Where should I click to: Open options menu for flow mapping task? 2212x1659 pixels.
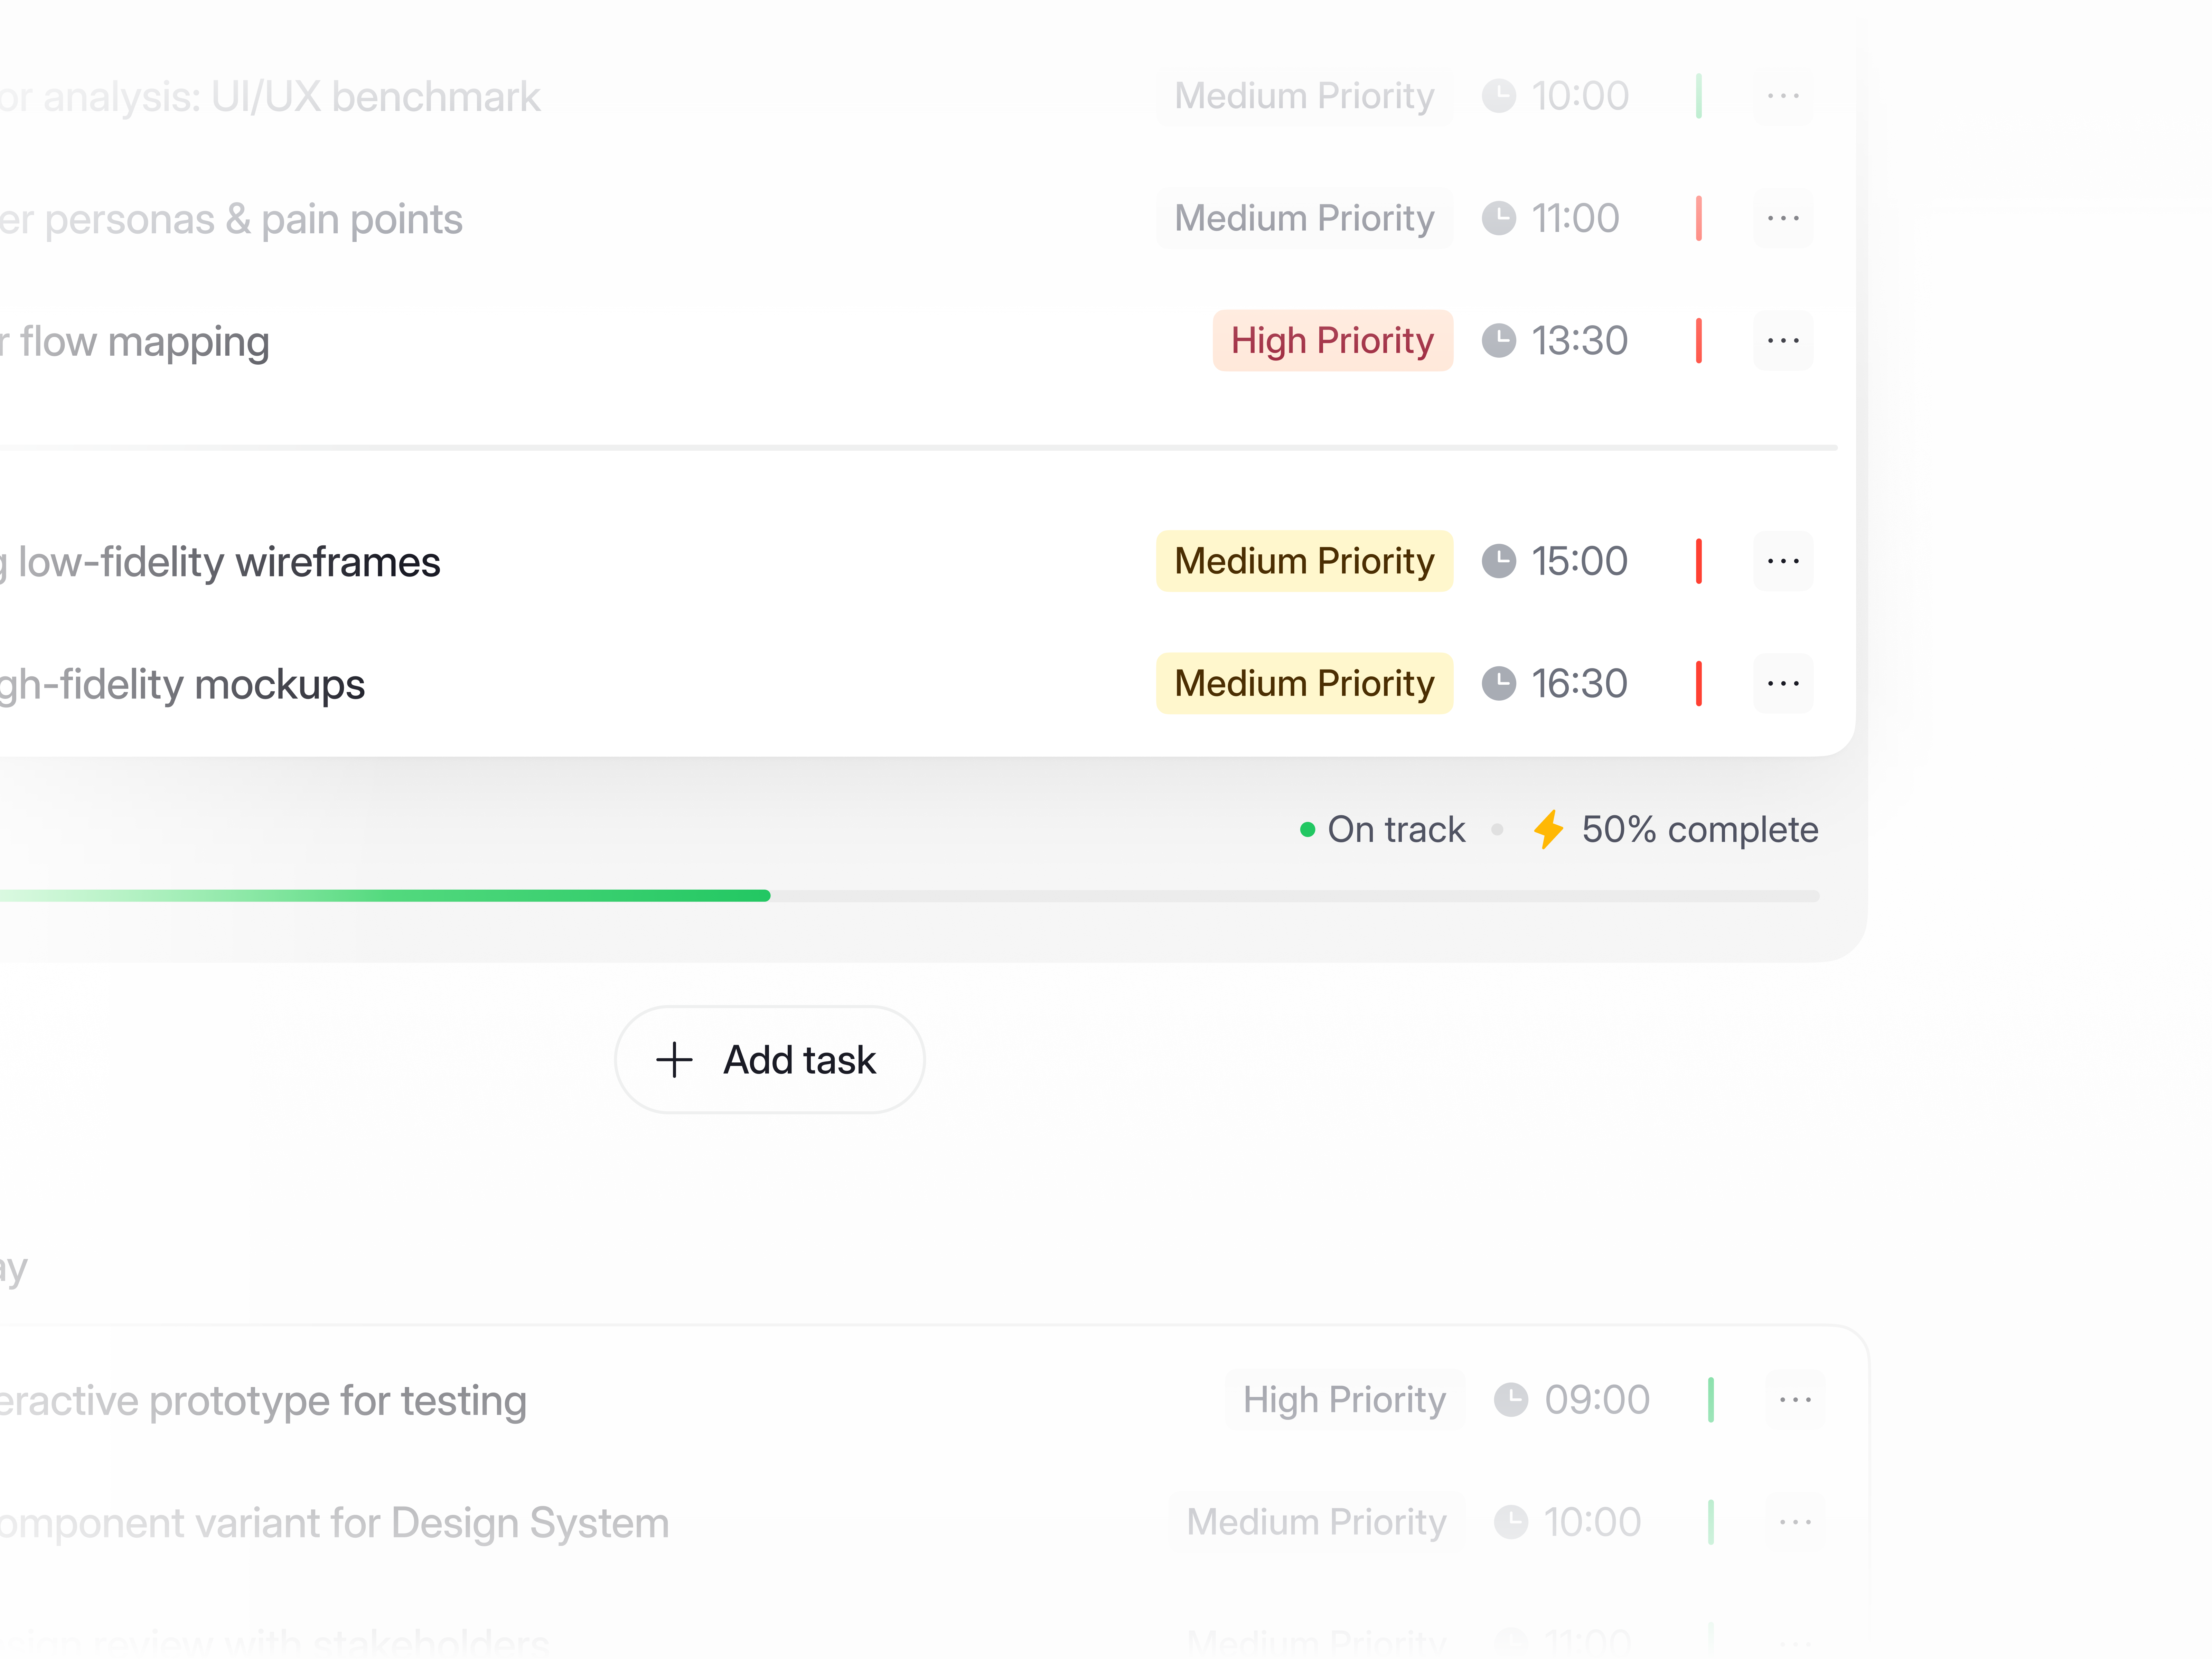click(1783, 340)
